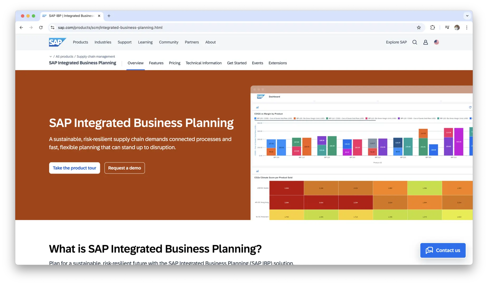Reload the page with the refresh icon

pos(41,27)
